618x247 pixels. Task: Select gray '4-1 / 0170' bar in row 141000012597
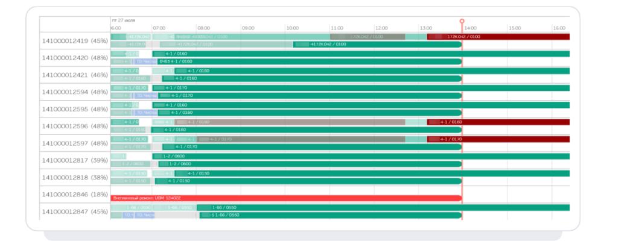[x=301, y=139]
